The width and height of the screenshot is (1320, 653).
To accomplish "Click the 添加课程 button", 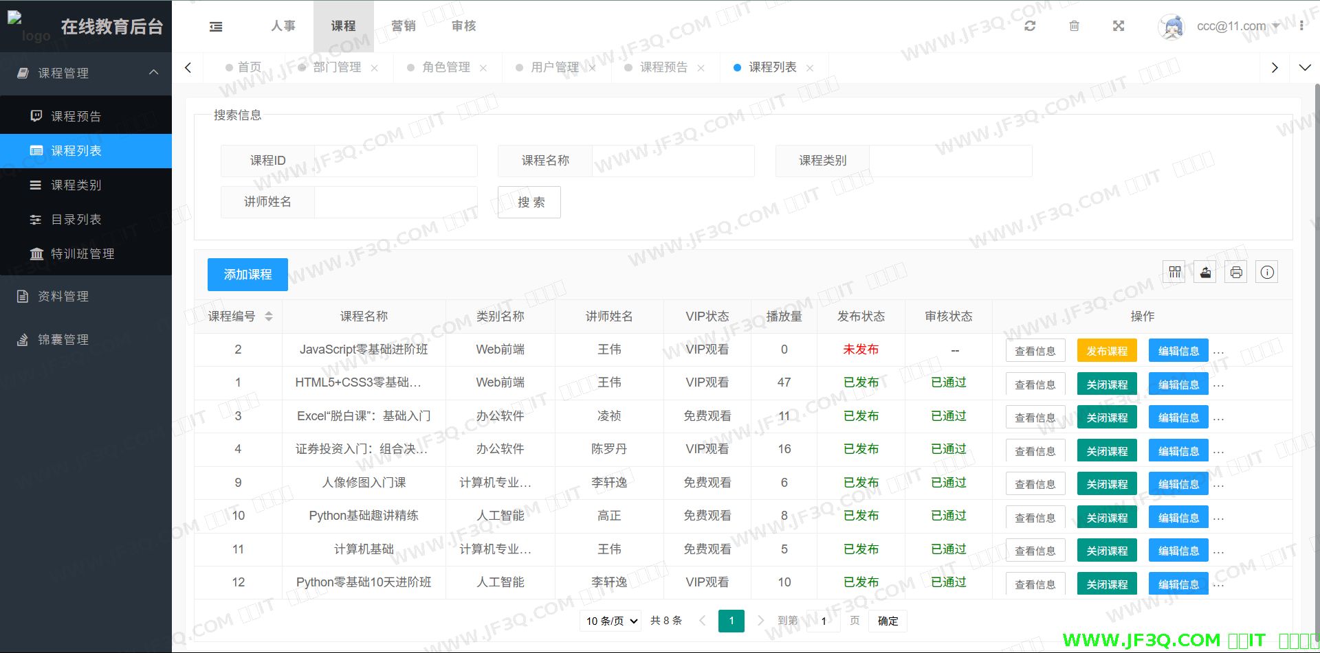I will [247, 275].
